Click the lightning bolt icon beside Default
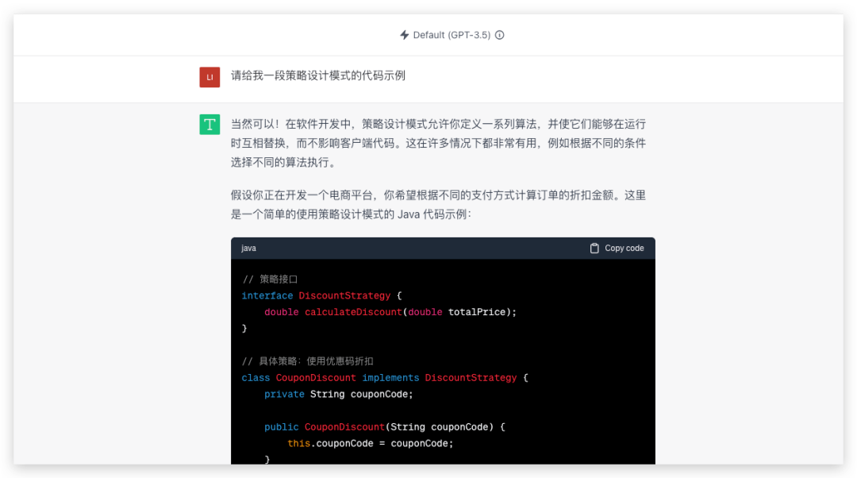The image size is (857, 478). pyautogui.click(x=405, y=35)
